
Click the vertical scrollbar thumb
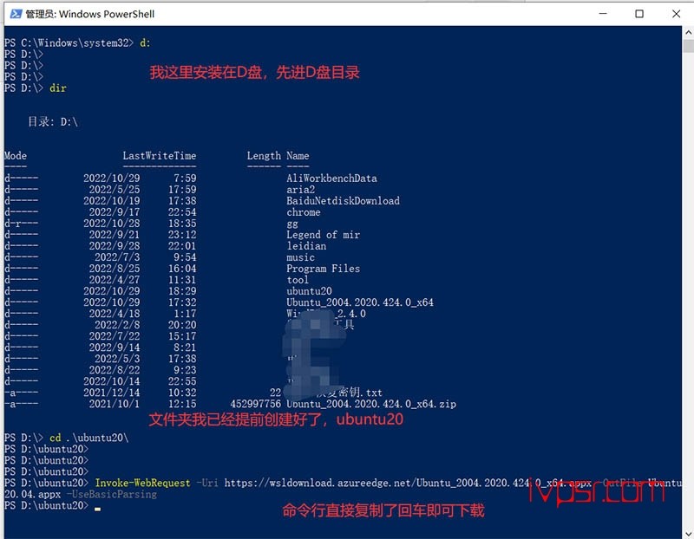tap(688, 46)
